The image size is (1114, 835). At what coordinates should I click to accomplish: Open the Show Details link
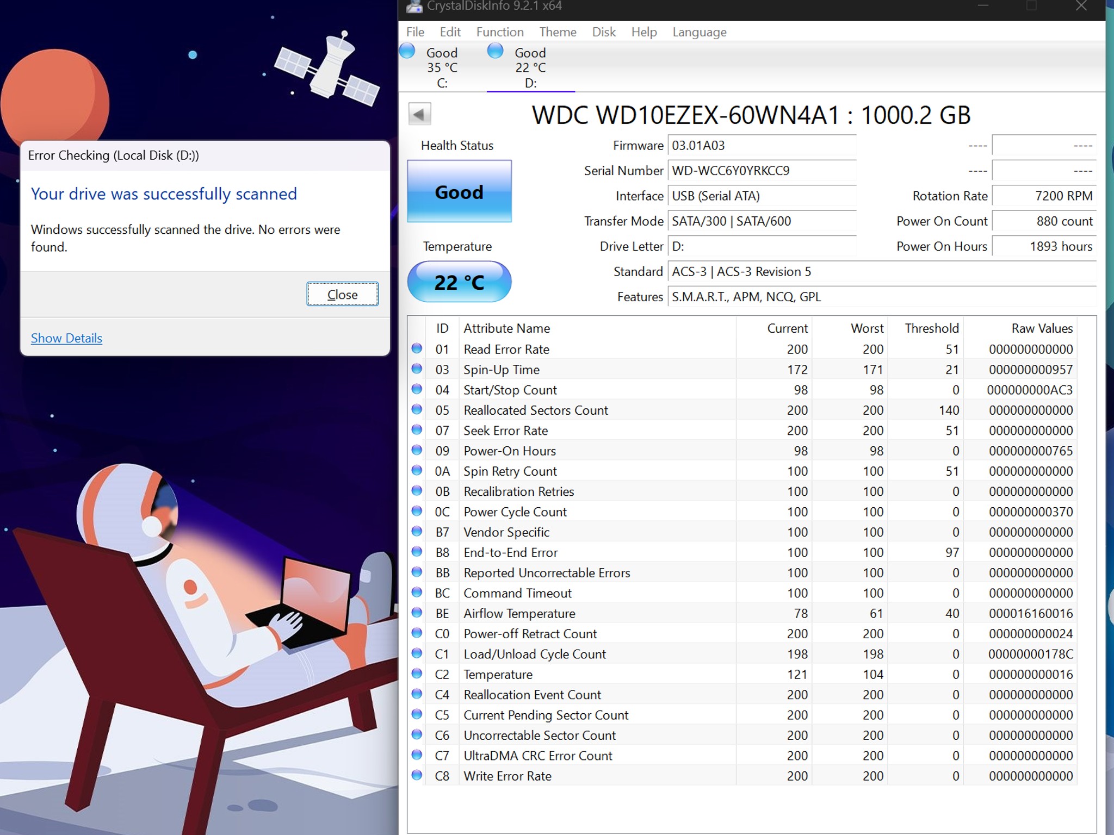click(66, 338)
